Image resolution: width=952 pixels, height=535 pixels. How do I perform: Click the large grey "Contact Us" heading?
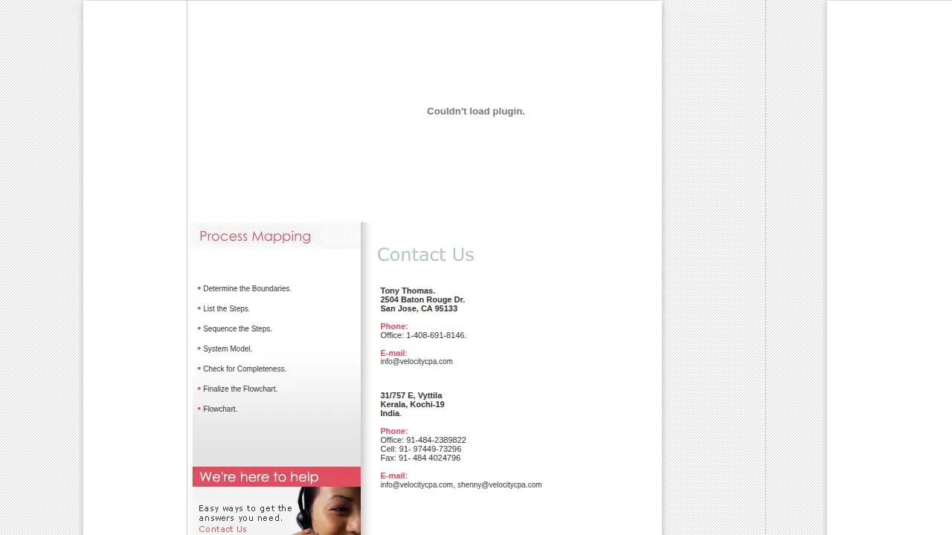[425, 255]
